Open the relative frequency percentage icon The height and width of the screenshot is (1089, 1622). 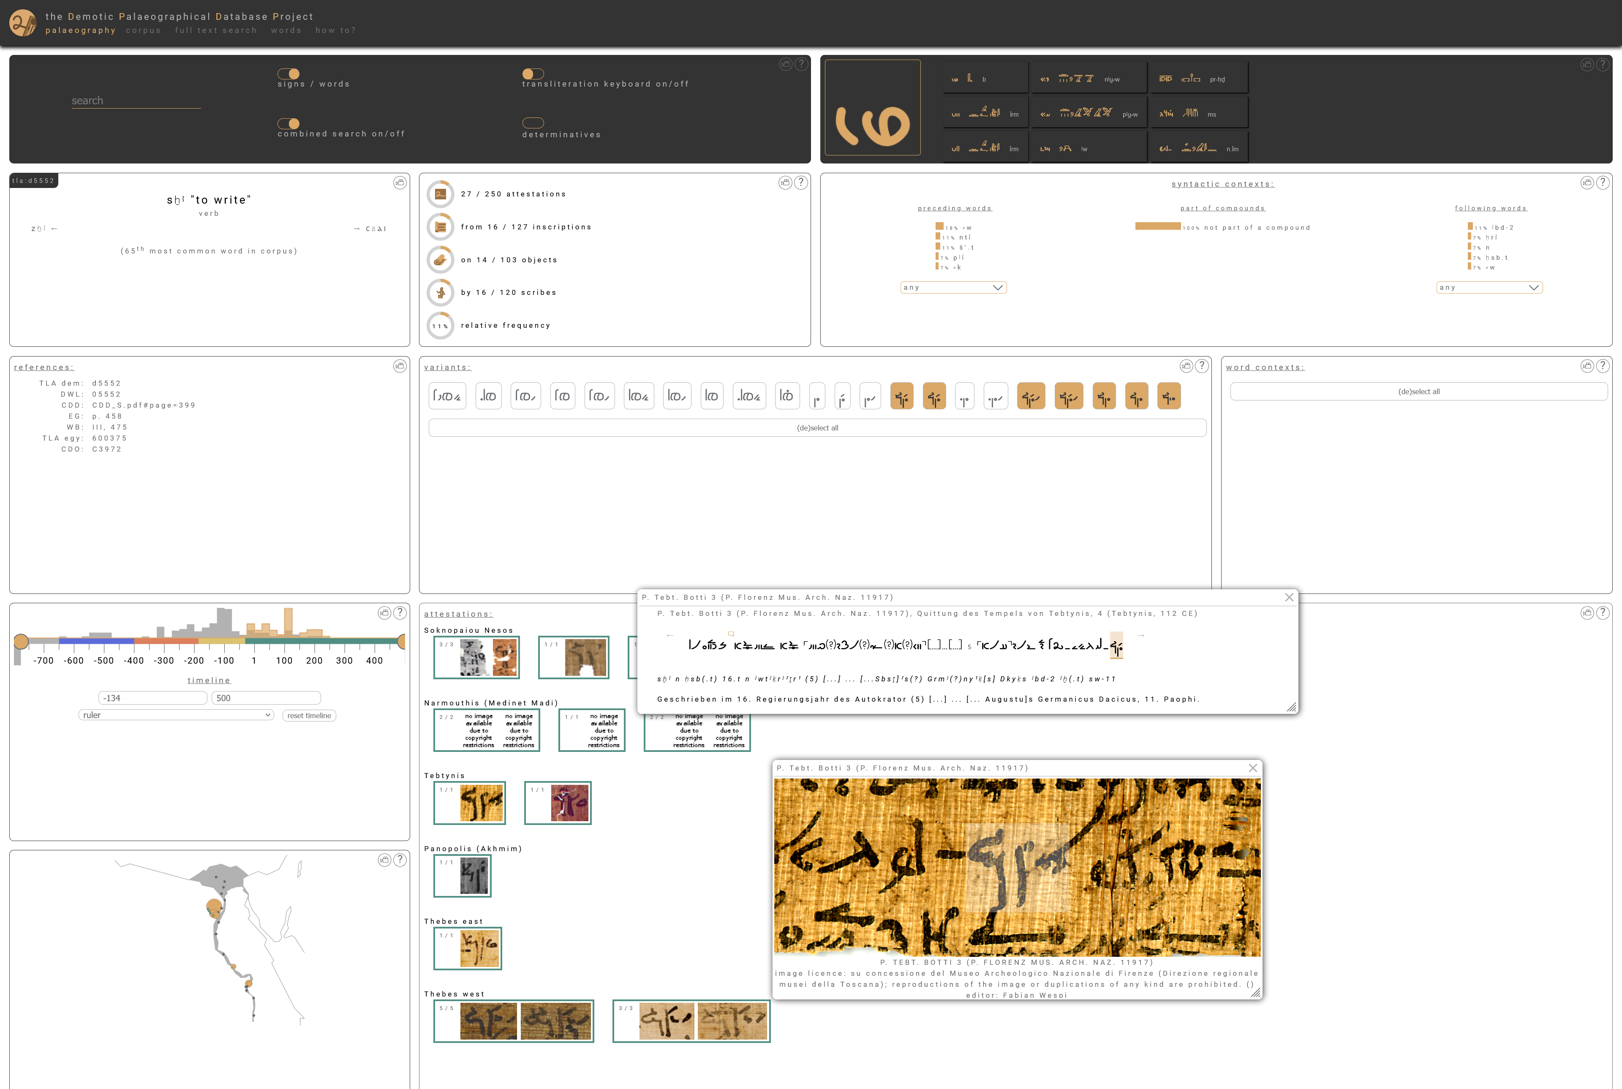pyautogui.click(x=440, y=325)
